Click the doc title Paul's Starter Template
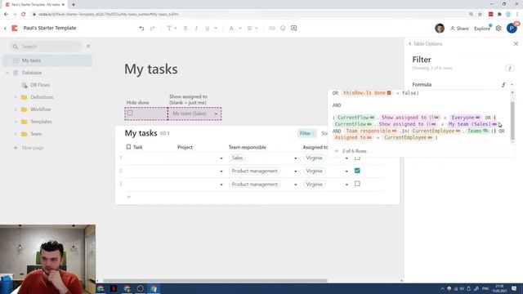Viewport: 523px width, 294px height. [50, 28]
